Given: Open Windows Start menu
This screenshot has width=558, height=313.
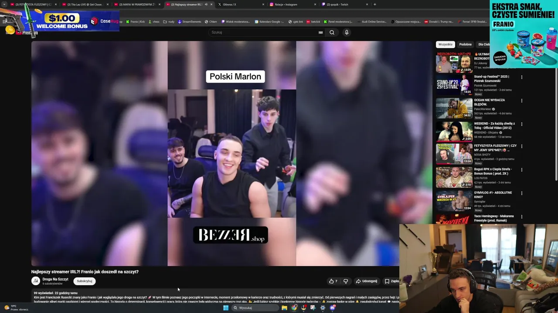Looking at the screenshot, I should [x=225, y=308].
